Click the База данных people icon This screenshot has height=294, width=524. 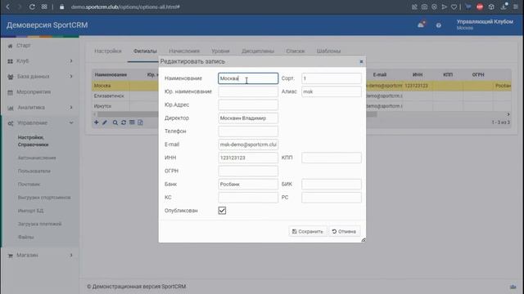[x=11, y=77]
